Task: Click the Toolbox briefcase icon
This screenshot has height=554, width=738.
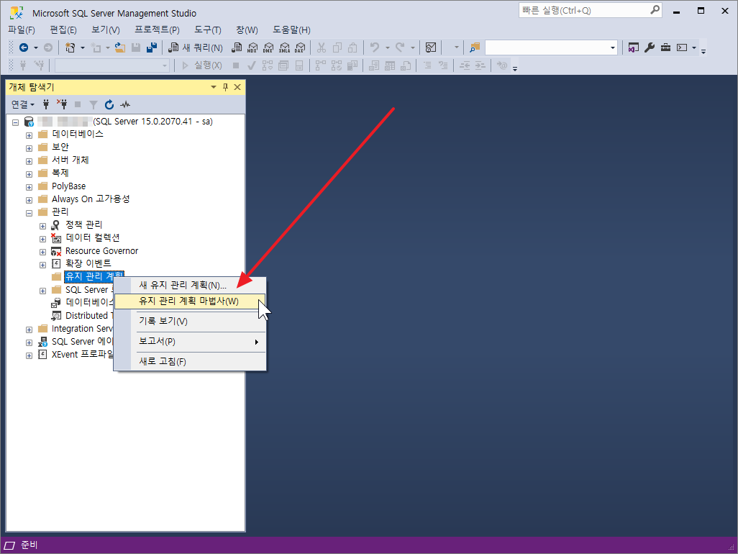Action: [665, 47]
